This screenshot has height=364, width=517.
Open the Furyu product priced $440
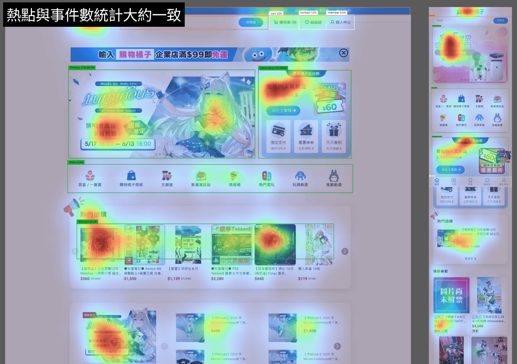click(x=275, y=245)
